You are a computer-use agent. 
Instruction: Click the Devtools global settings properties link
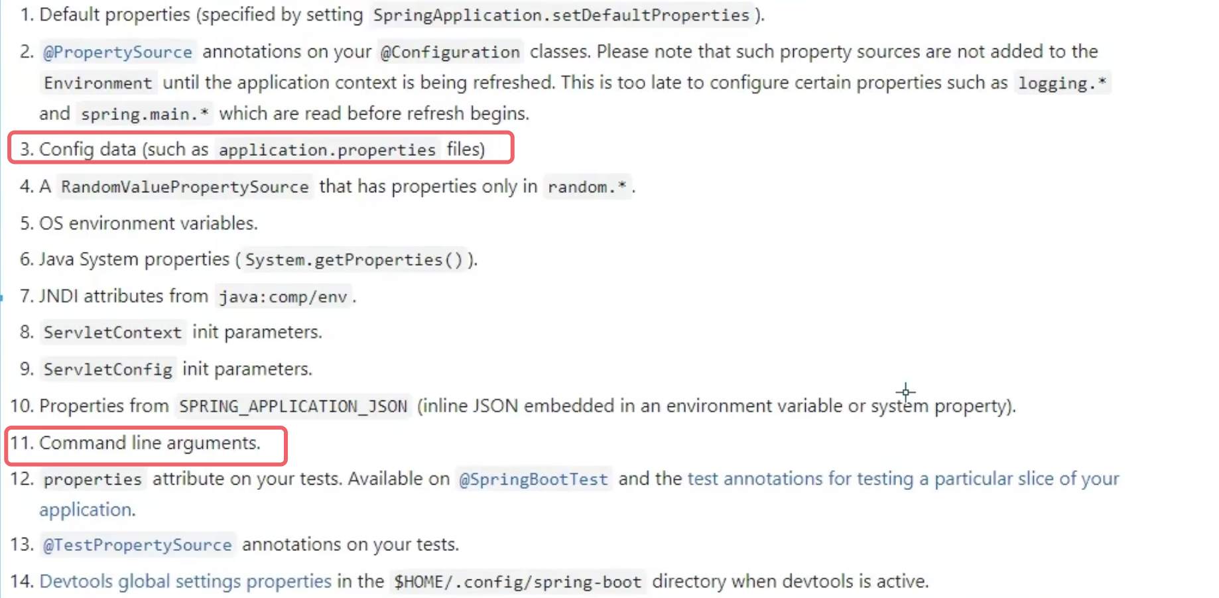(186, 581)
